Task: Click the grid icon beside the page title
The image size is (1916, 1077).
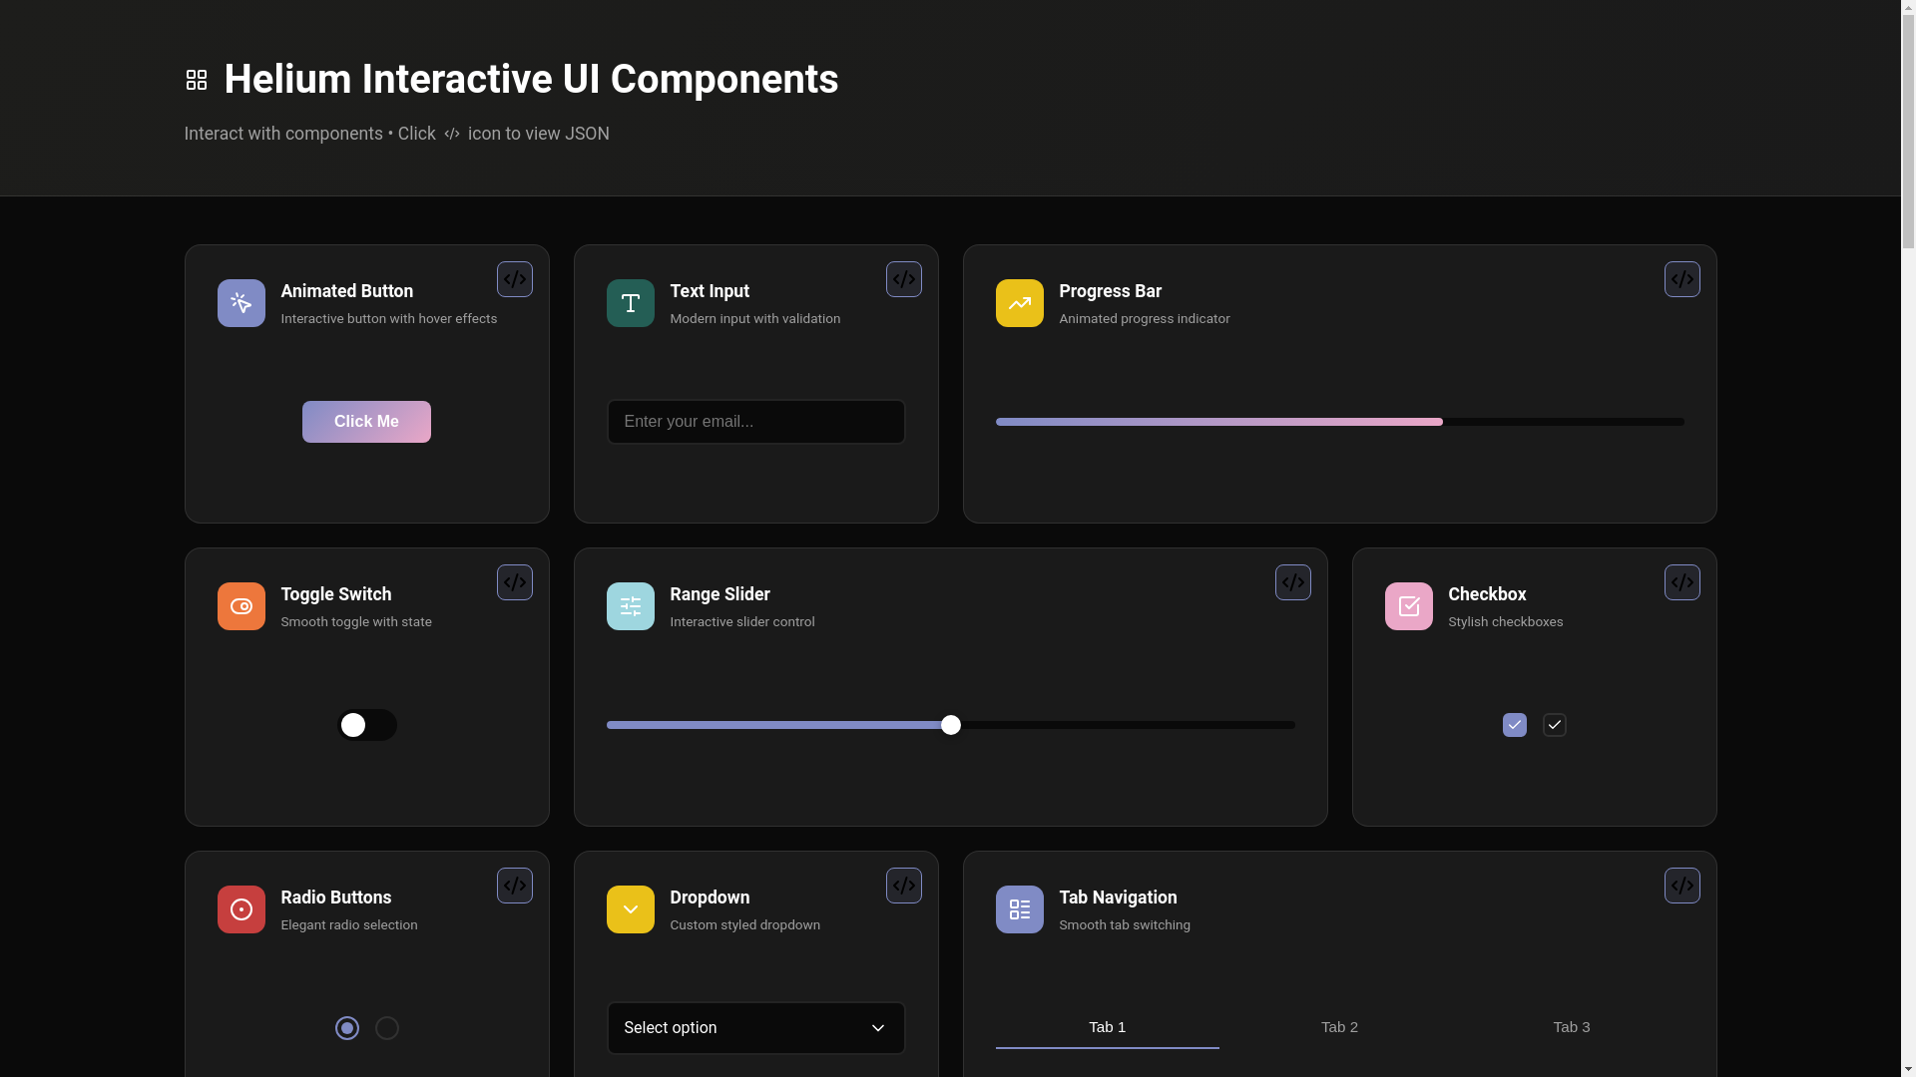Action: [197, 80]
